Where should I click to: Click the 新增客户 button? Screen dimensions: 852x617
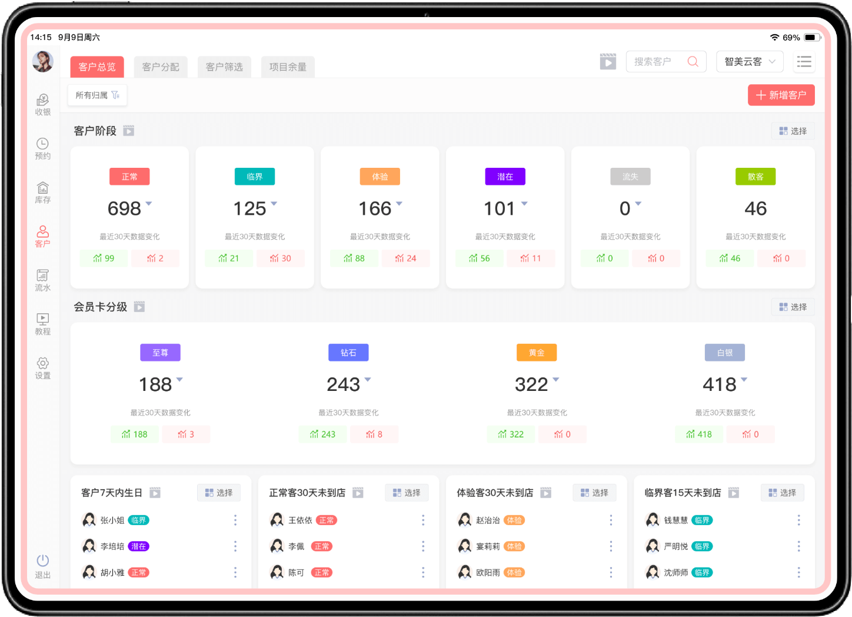(781, 95)
